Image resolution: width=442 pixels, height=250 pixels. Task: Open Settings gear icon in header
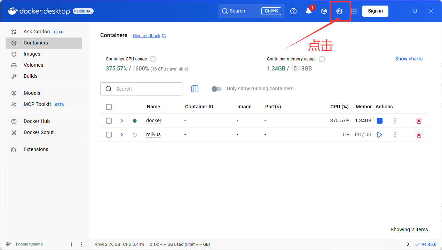339,11
